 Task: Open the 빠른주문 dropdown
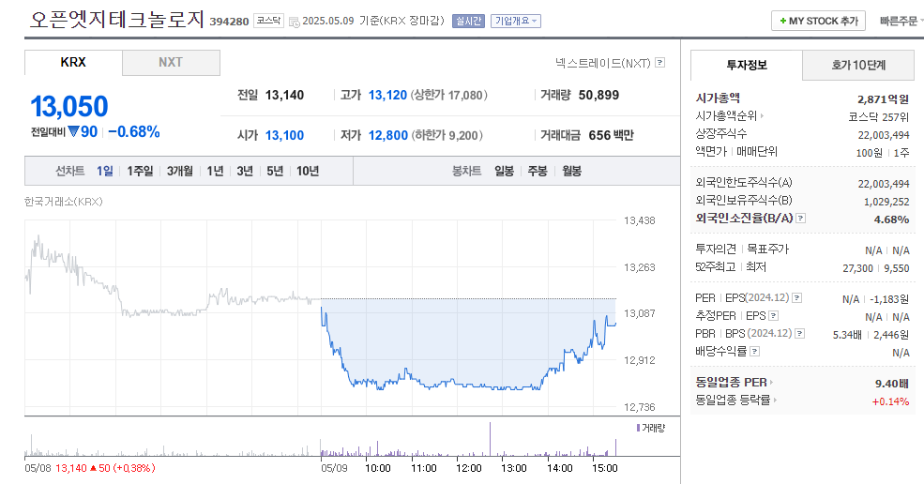tap(901, 22)
